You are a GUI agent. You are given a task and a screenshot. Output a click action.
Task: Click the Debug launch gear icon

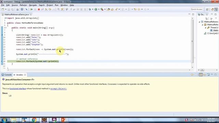pos(90,9)
